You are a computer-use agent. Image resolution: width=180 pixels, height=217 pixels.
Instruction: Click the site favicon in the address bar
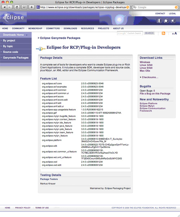point(38,7)
